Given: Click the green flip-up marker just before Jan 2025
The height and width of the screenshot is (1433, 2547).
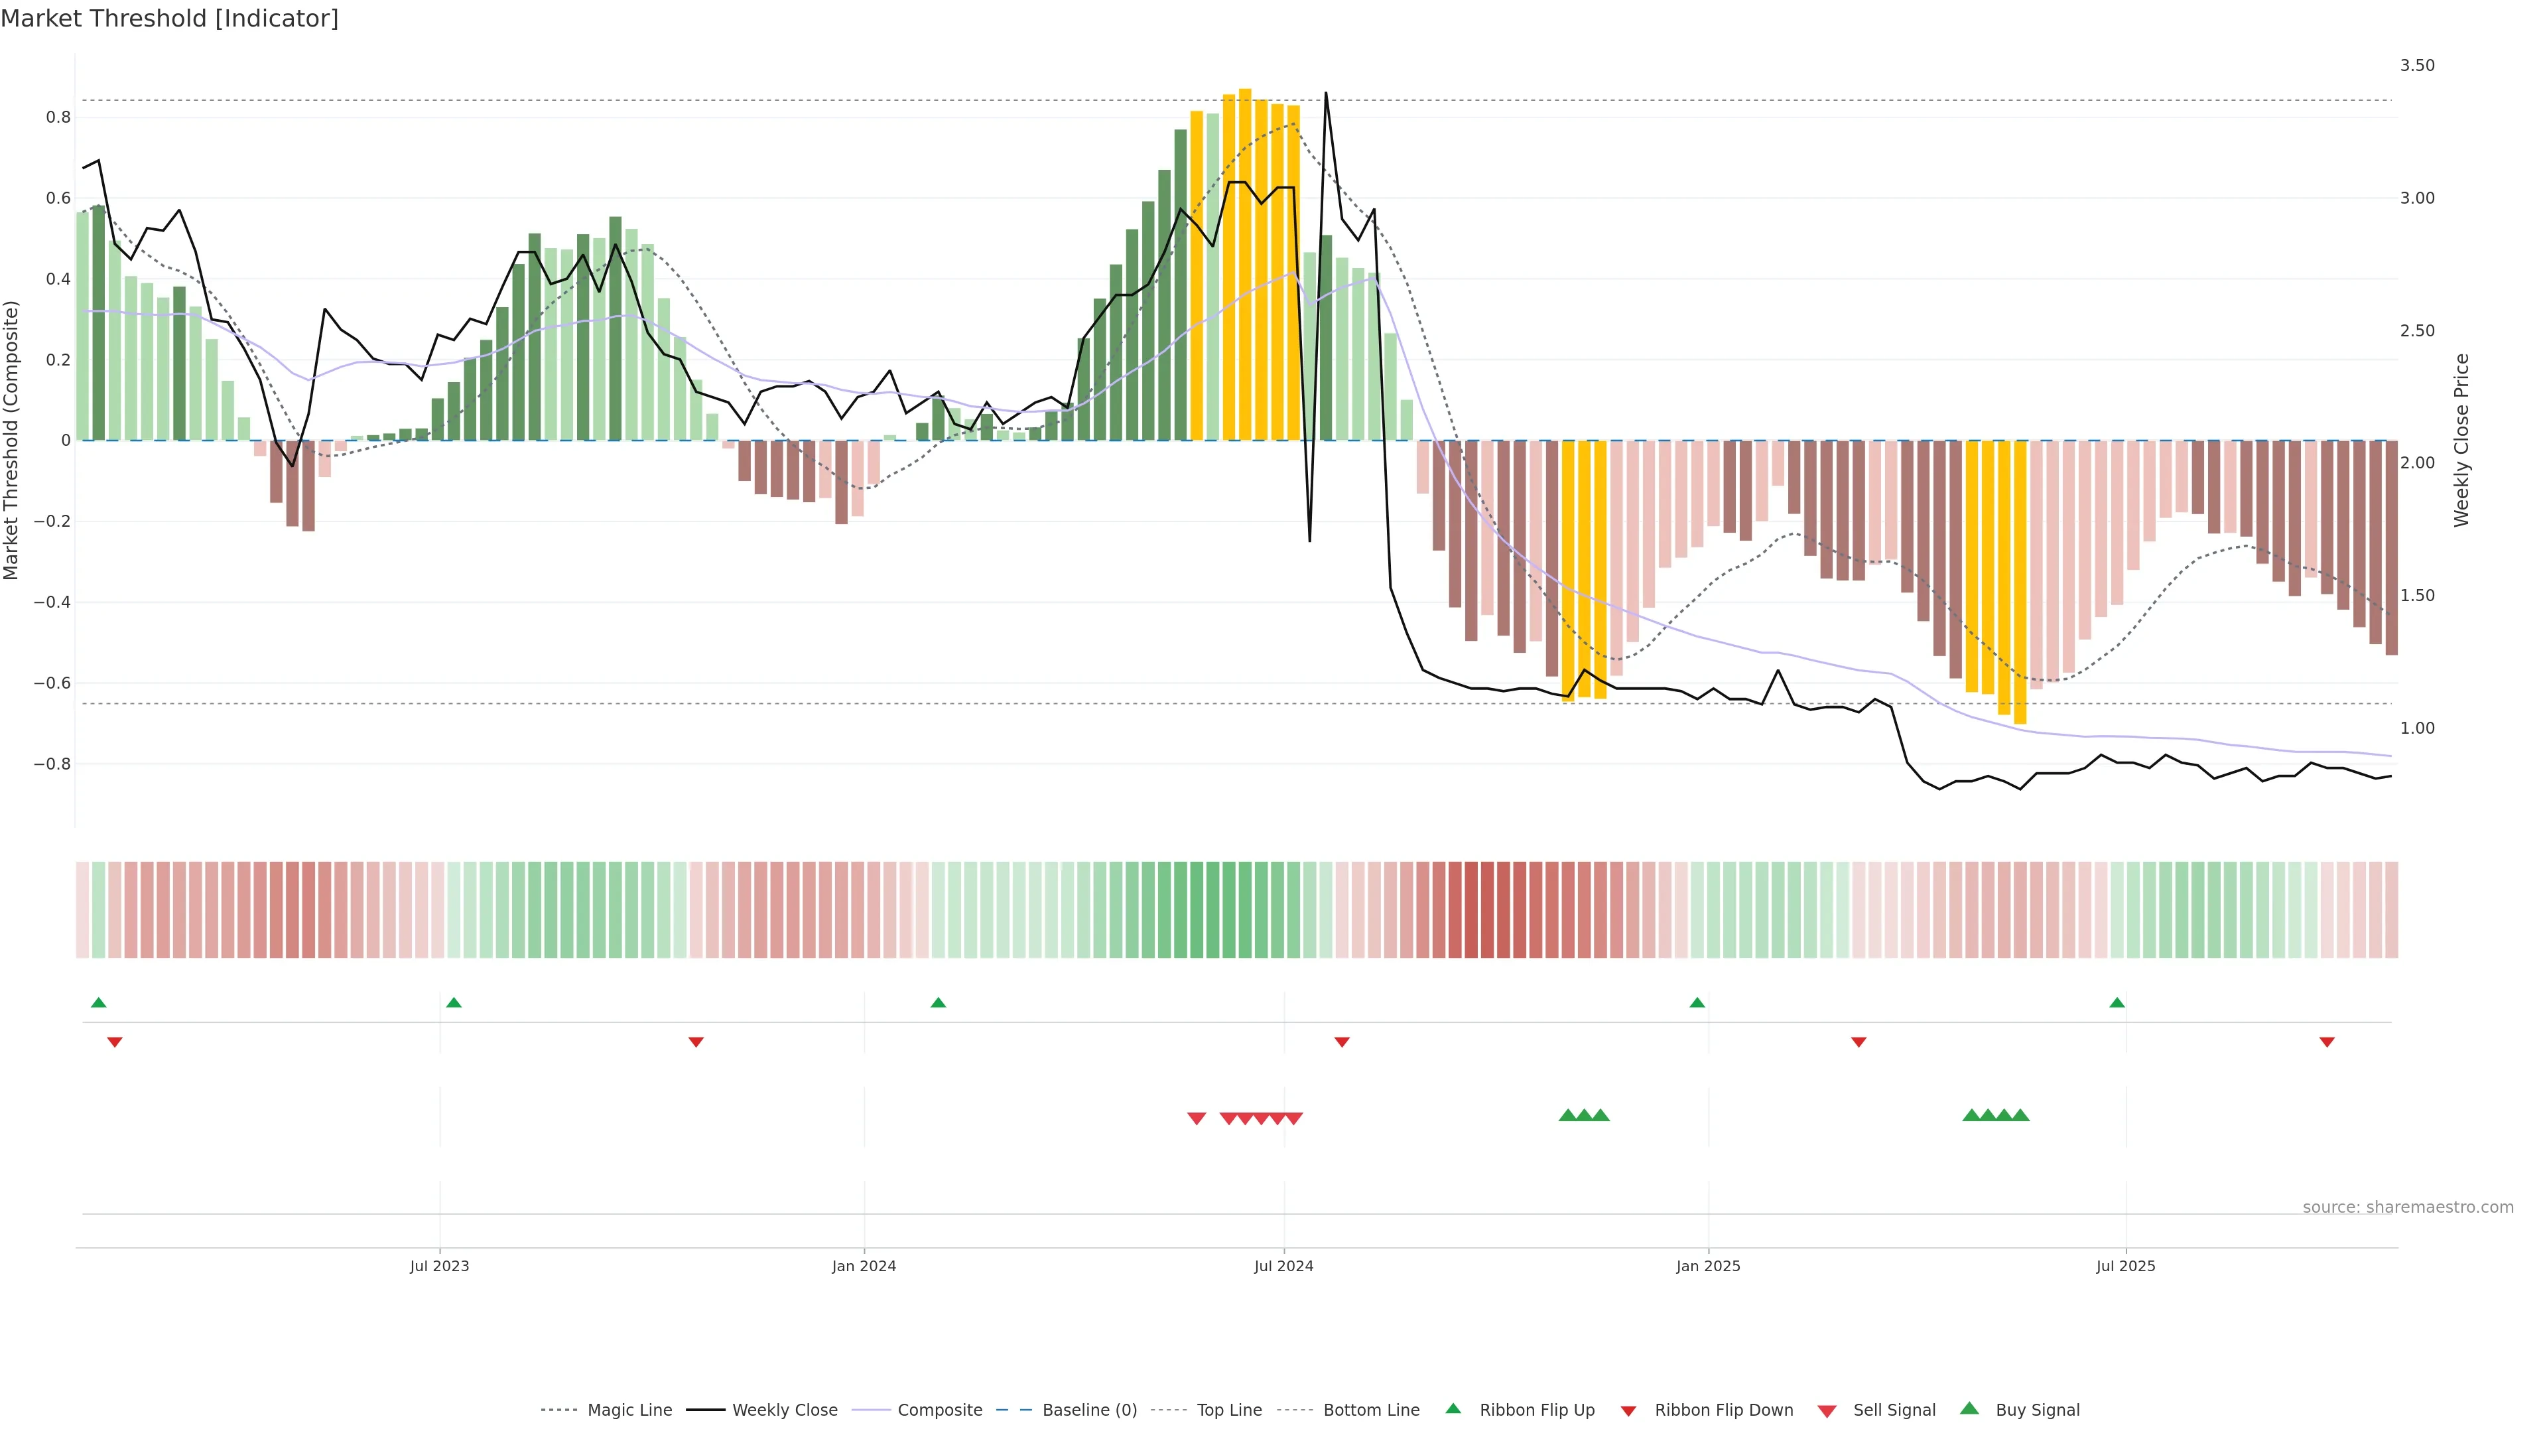Looking at the screenshot, I should coord(1698,1003).
